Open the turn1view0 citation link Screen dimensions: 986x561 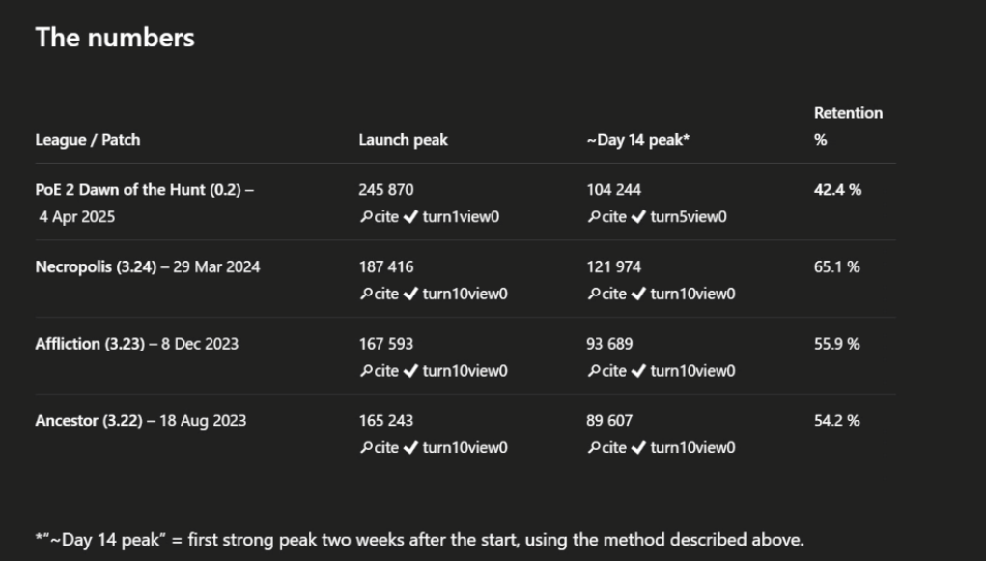461,217
